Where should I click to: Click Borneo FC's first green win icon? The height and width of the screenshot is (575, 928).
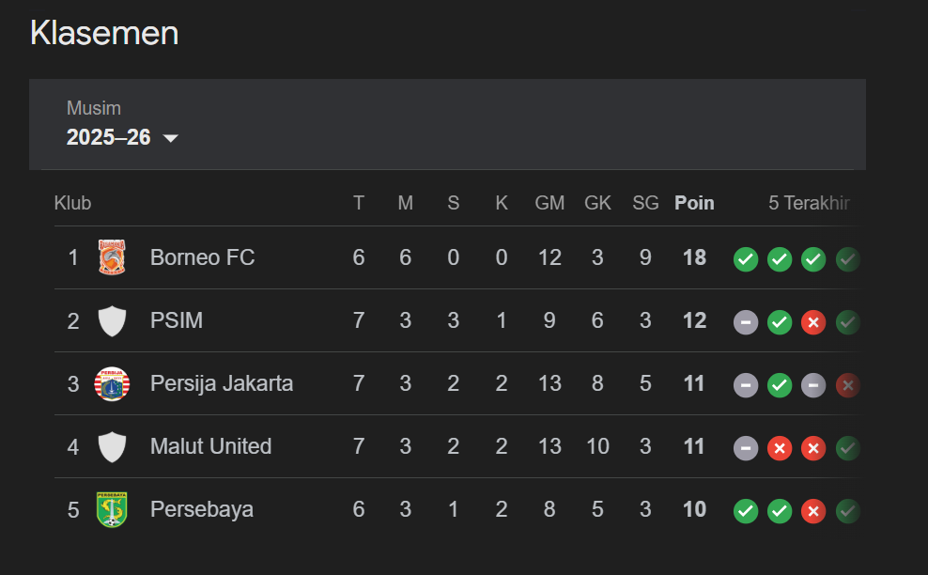(x=746, y=258)
